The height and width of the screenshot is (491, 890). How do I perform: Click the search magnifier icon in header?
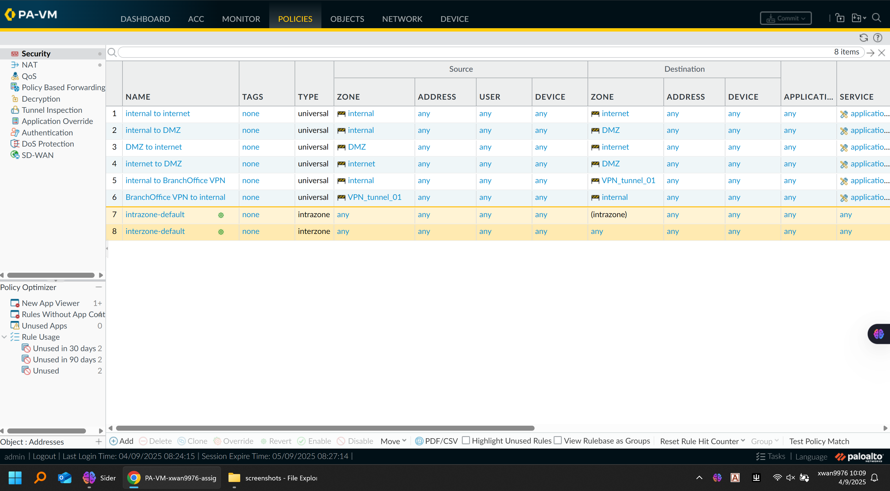tap(876, 18)
